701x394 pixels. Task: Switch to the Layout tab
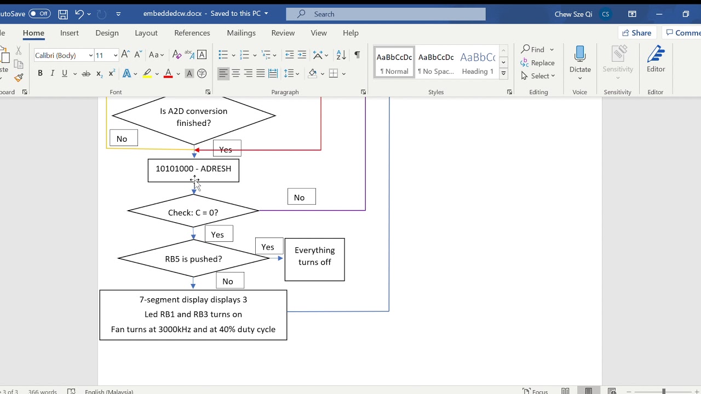(146, 33)
